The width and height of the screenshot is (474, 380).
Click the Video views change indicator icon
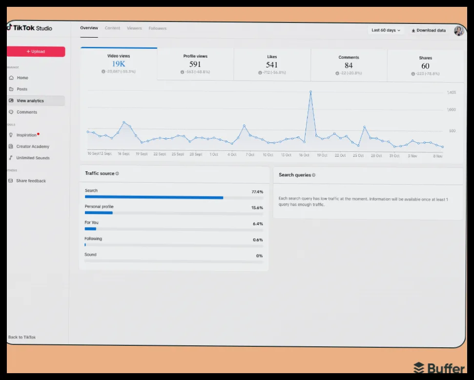103,71
